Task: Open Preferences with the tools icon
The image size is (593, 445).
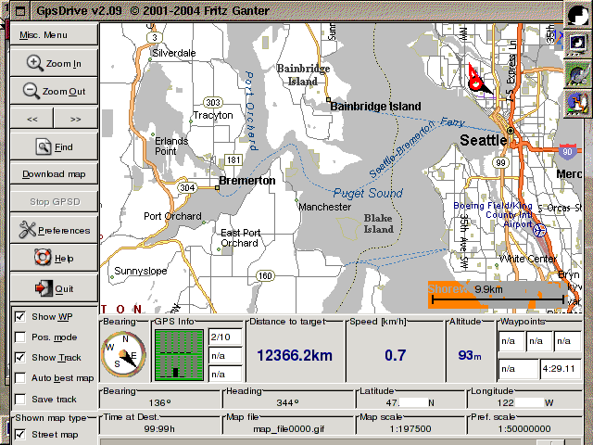Action: pos(54,230)
